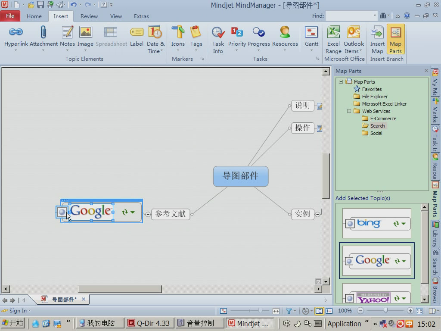441x331 pixels.
Task: Insert Outlook Items
Action: pyautogui.click(x=354, y=39)
